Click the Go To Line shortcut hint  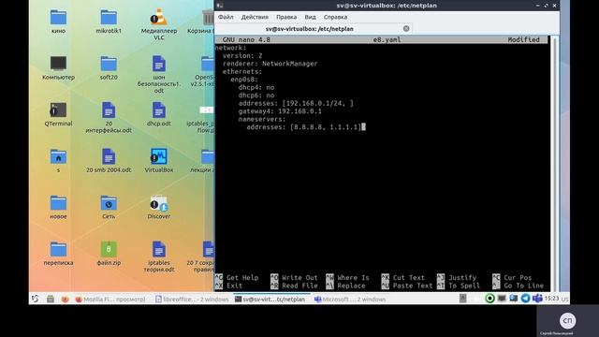(x=518, y=286)
